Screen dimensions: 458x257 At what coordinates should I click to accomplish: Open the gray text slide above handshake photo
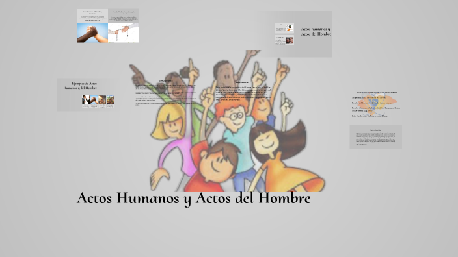pyautogui.click(x=92, y=16)
